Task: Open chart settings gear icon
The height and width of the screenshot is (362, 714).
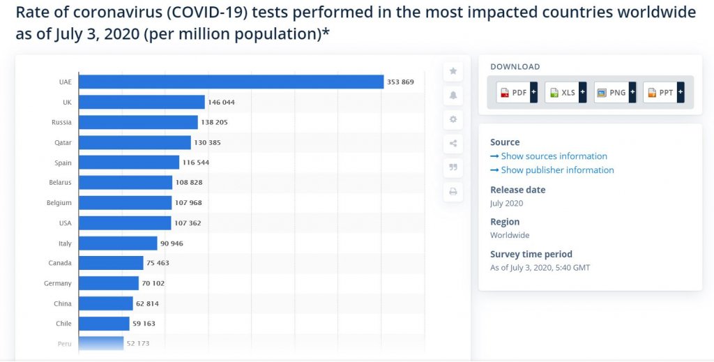Action: click(453, 119)
